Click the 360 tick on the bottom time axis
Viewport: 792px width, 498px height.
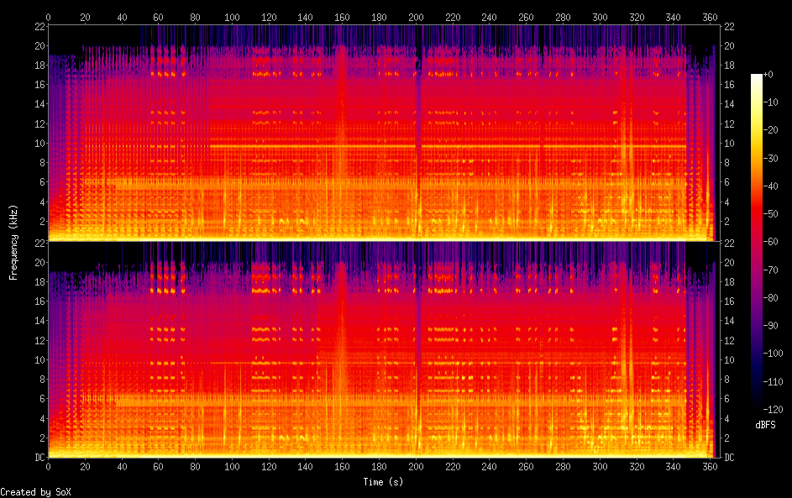tap(710, 468)
